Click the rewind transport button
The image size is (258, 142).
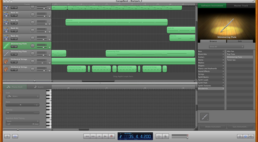coord(87,136)
